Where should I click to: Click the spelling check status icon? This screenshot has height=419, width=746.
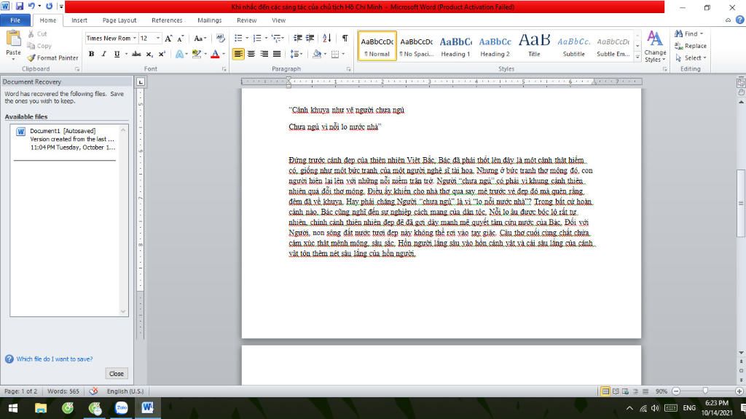pyautogui.click(x=93, y=391)
